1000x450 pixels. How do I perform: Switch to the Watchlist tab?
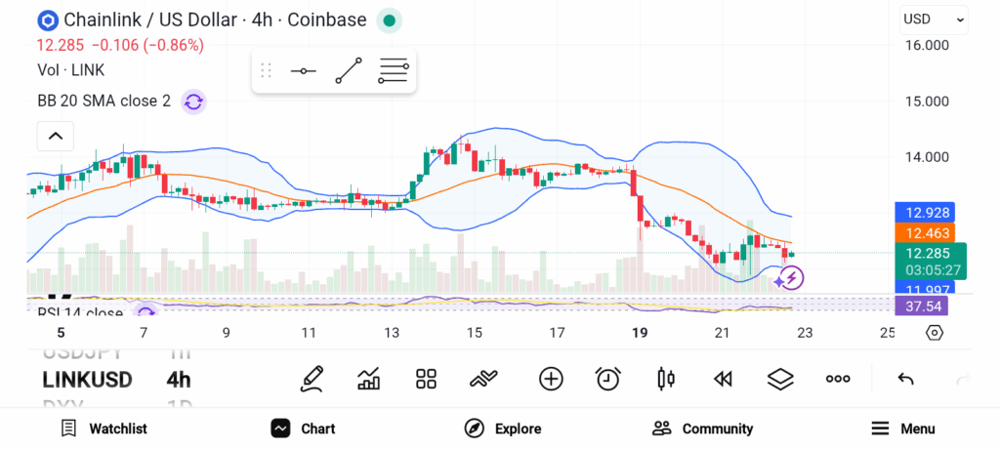(x=104, y=429)
